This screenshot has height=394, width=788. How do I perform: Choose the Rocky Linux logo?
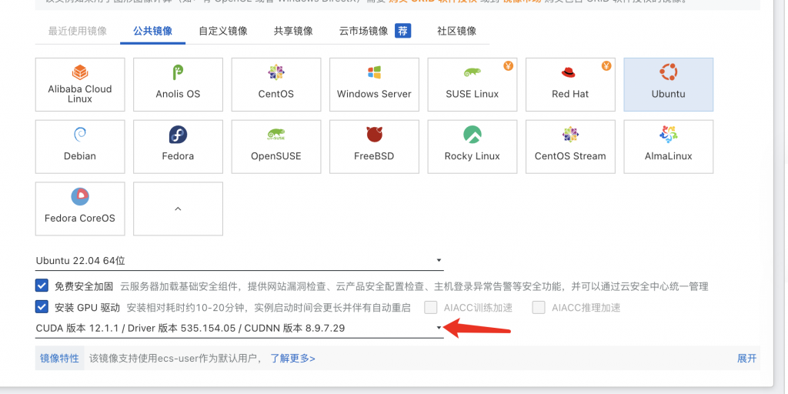point(472,134)
